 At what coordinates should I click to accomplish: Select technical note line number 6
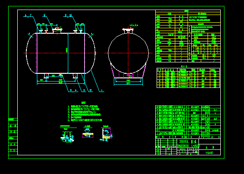[x=85, y=120]
